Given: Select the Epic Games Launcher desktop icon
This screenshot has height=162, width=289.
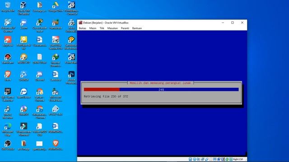Looking at the screenshot, I should click(8, 95).
